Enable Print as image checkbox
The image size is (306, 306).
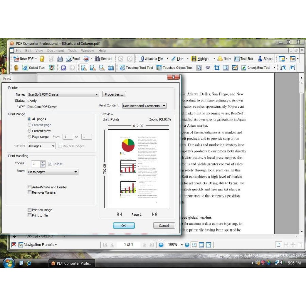point(30,210)
